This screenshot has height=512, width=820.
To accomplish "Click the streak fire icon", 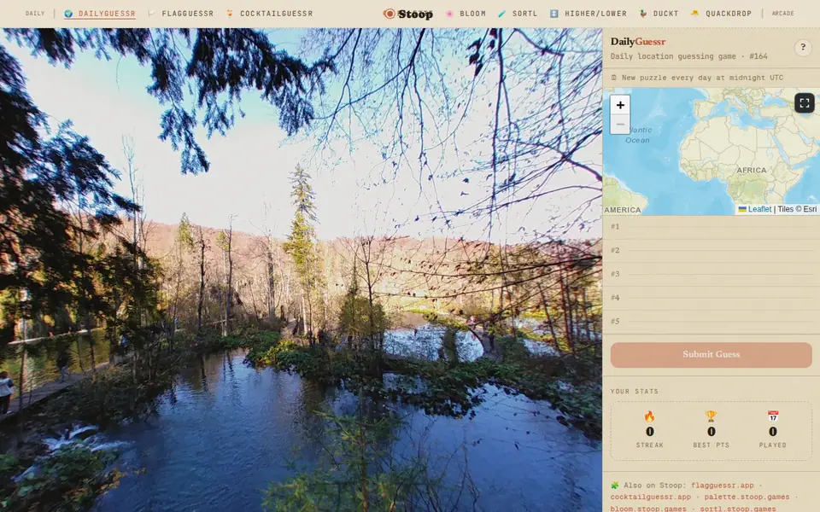I will pyautogui.click(x=649, y=416).
